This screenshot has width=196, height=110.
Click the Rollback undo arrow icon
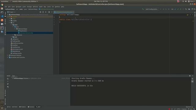tap(186, 9)
